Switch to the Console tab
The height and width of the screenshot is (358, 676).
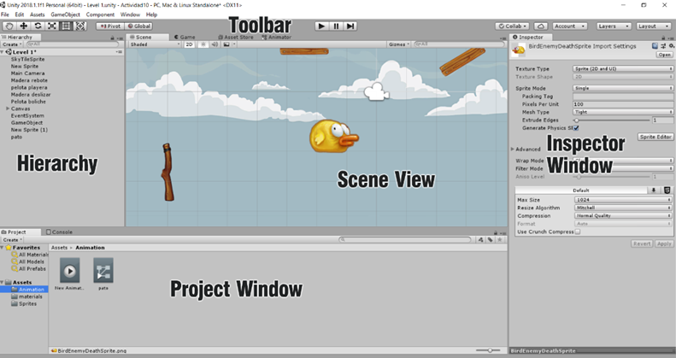coord(60,232)
